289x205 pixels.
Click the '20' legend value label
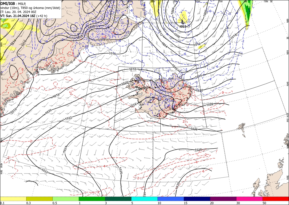(212, 203)
